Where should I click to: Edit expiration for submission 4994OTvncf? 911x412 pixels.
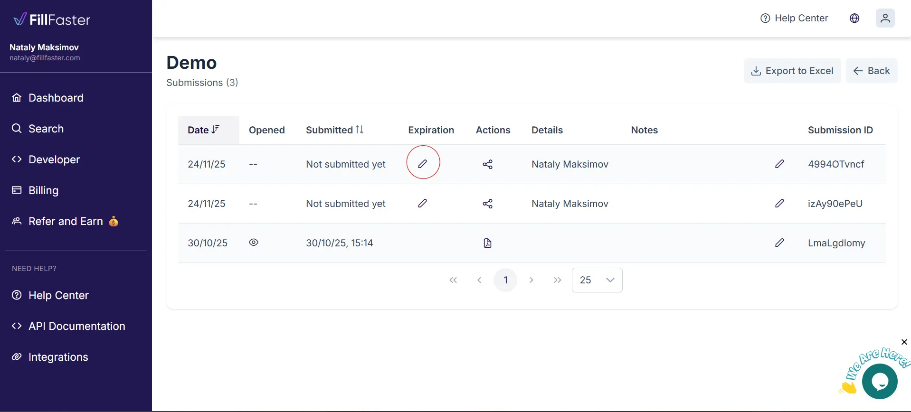point(422,164)
